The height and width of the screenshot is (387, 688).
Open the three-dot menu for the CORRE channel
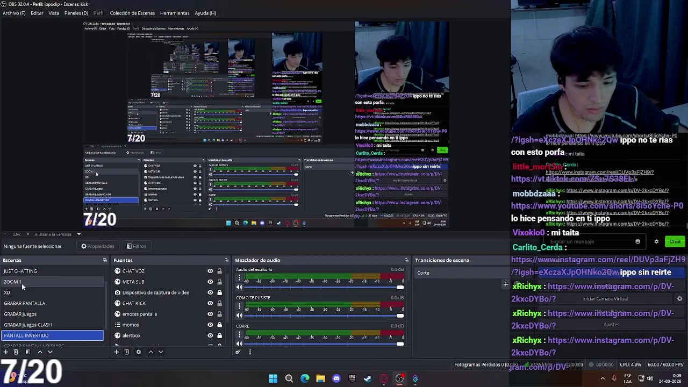point(240,335)
